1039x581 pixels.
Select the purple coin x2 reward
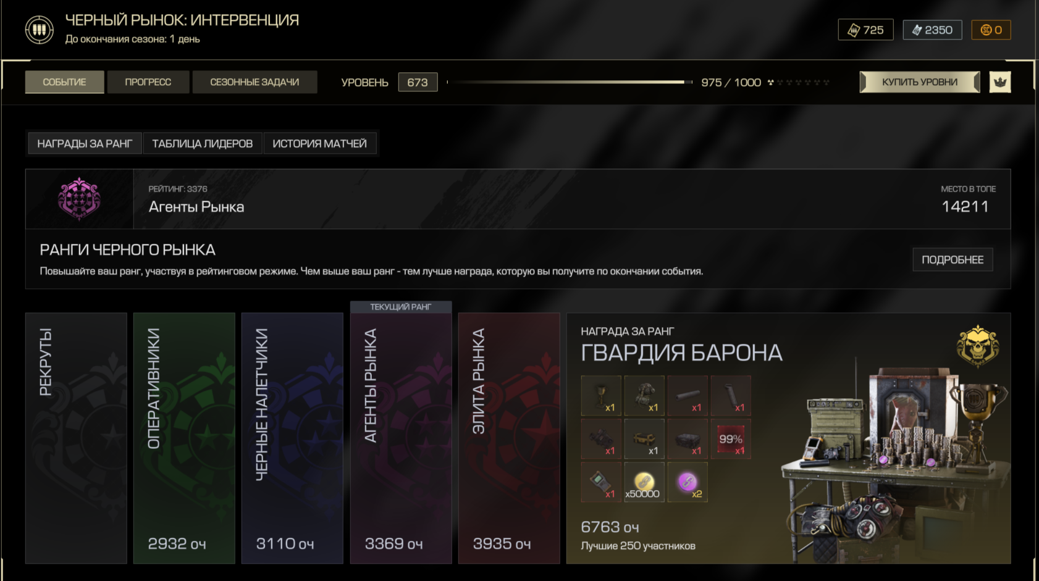coord(688,482)
